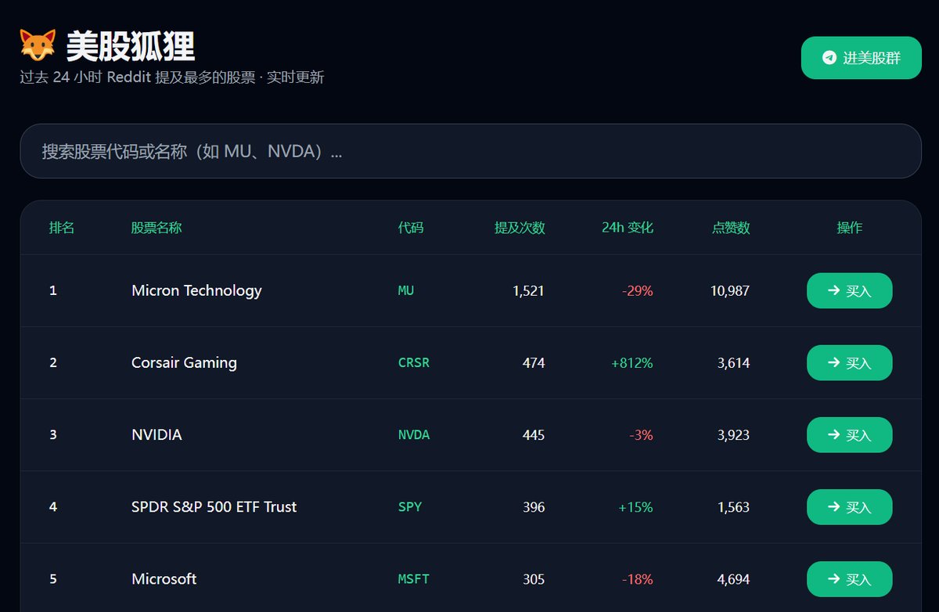Click the 买入 button for NVIDIA
This screenshot has width=939, height=612.
[849, 434]
